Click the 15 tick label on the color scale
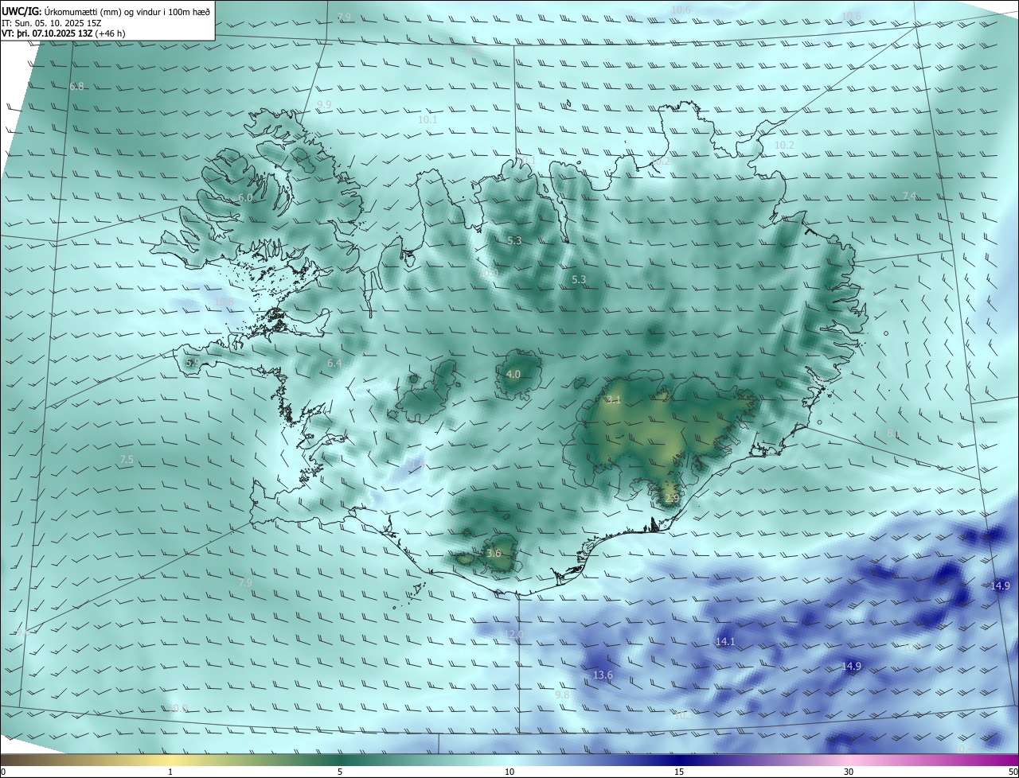 point(679,772)
